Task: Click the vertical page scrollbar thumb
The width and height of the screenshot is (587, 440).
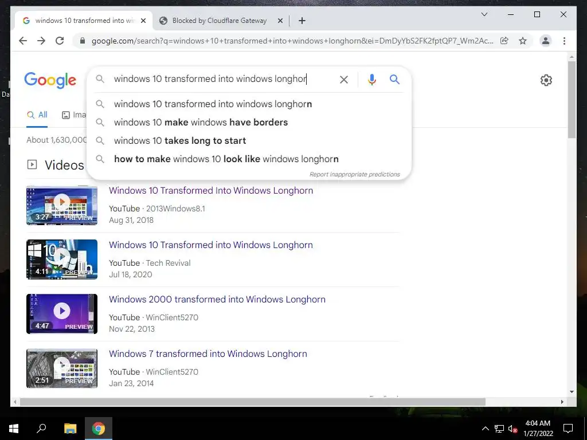Action: (x=572, y=100)
